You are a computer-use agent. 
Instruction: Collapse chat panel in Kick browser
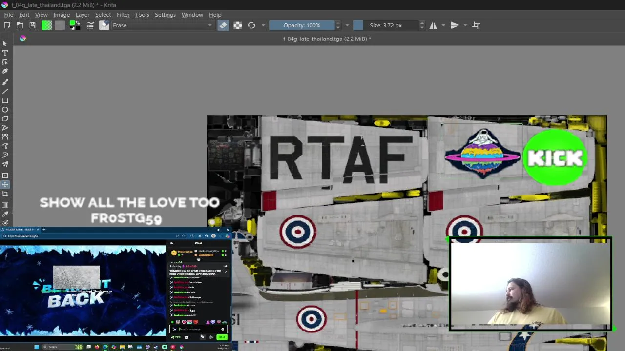pyautogui.click(x=172, y=243)
